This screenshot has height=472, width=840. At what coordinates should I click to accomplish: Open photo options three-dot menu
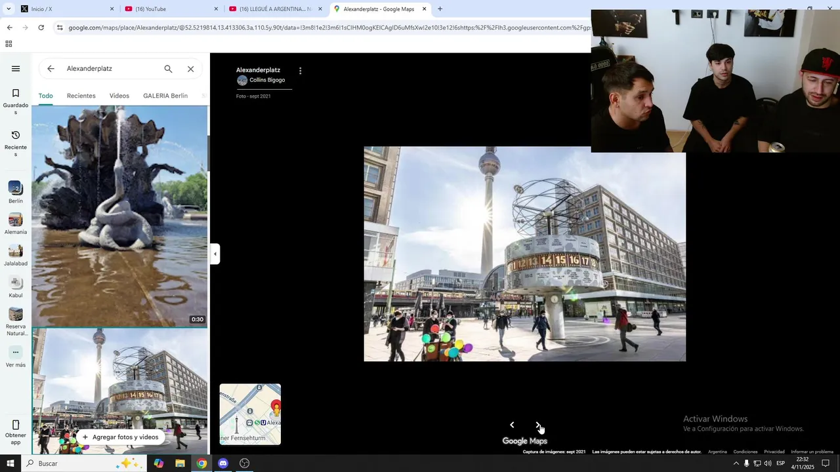(301, 71)
